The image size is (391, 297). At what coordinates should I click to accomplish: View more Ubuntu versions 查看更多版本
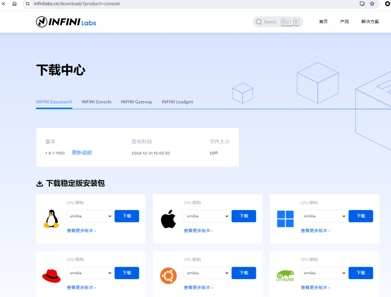(x=198, y=288)
